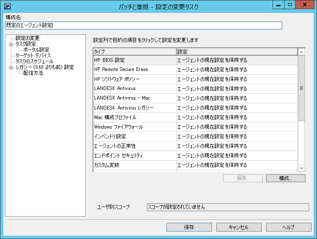Click the 構成名 input field
317x239 pixels.
[x=143, y=25]
